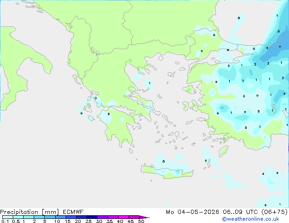Select the 'ECMWF' model label

pos(73,212)
